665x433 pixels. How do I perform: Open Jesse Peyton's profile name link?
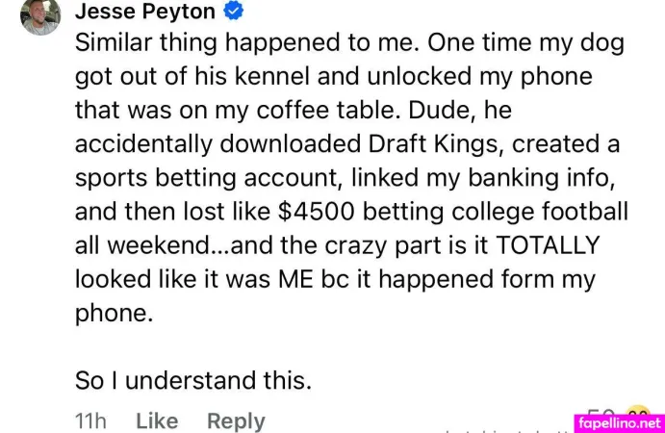[x=146, y=13]
